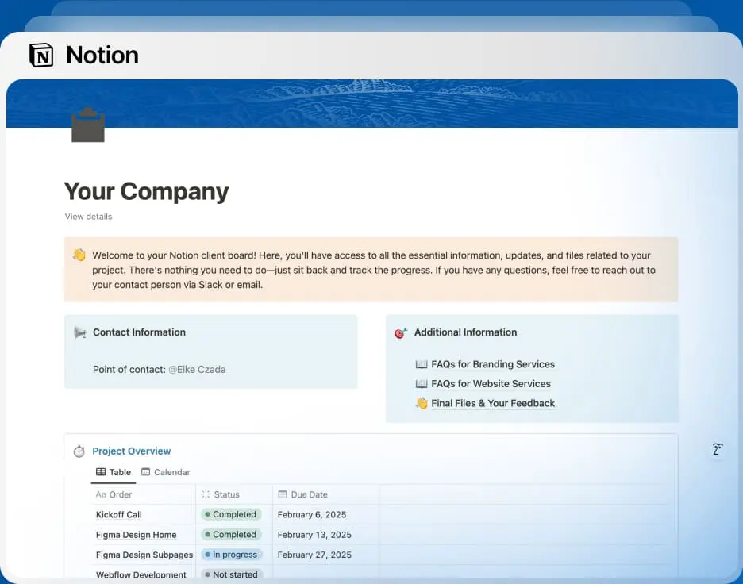Open the Project Overview database link
743x584 pixels.
tap(131, 451)
